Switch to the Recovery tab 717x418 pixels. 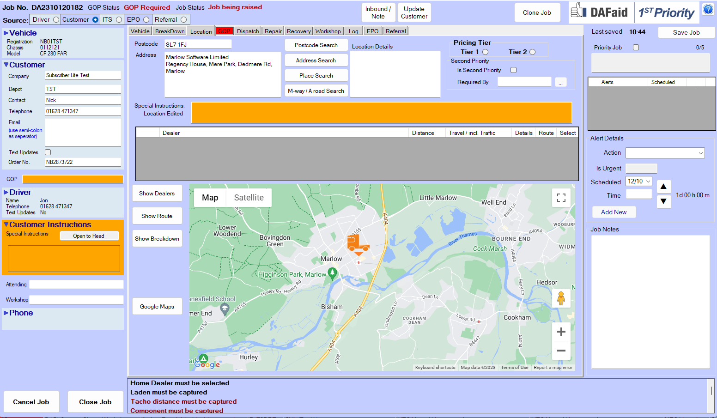tap(298, 31)
